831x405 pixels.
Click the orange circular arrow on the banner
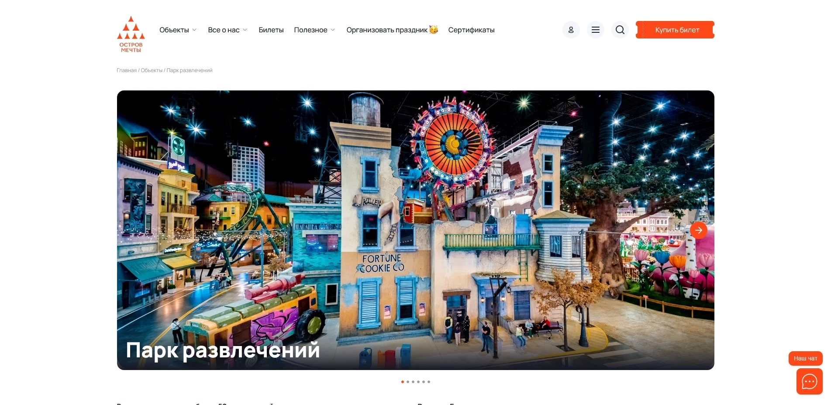(x=699, y=230)
